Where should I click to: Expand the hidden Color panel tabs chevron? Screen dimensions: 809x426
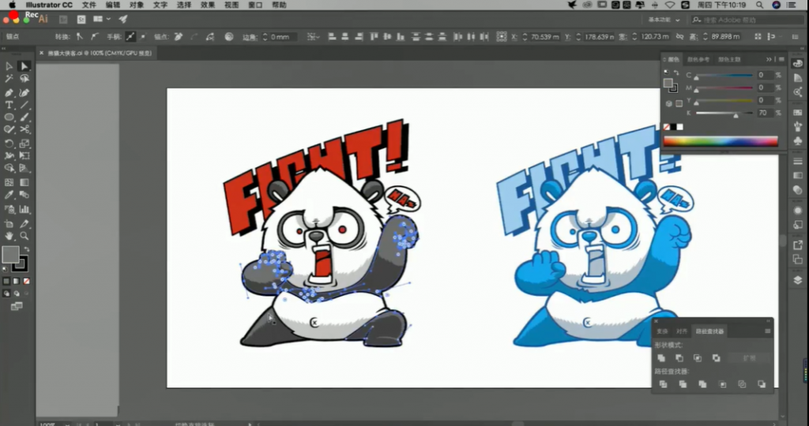click(769, 59)
